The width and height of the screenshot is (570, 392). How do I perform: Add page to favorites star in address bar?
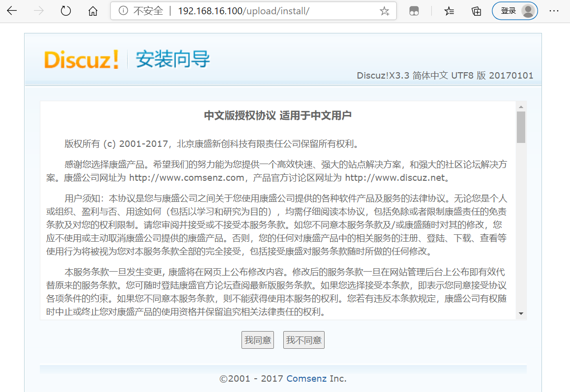point(384,11)
